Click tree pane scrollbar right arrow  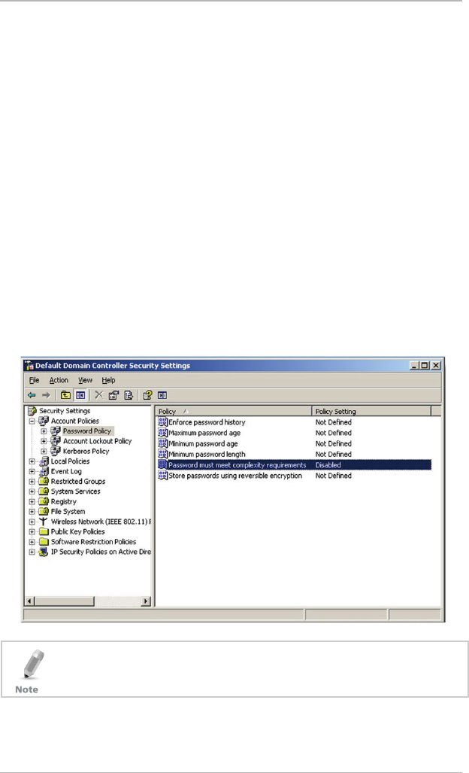146,601
